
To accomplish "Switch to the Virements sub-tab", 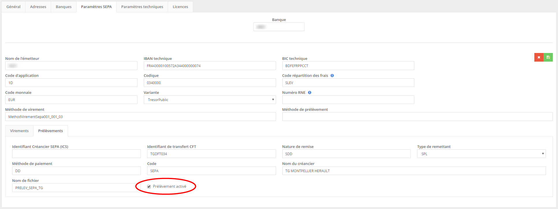I will pos(19,131).
